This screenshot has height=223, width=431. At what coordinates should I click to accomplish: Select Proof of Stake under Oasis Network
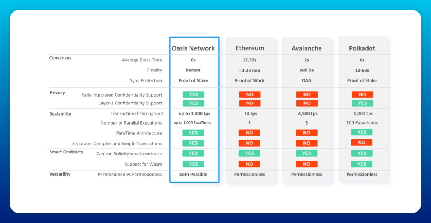(x=193, y=80)
